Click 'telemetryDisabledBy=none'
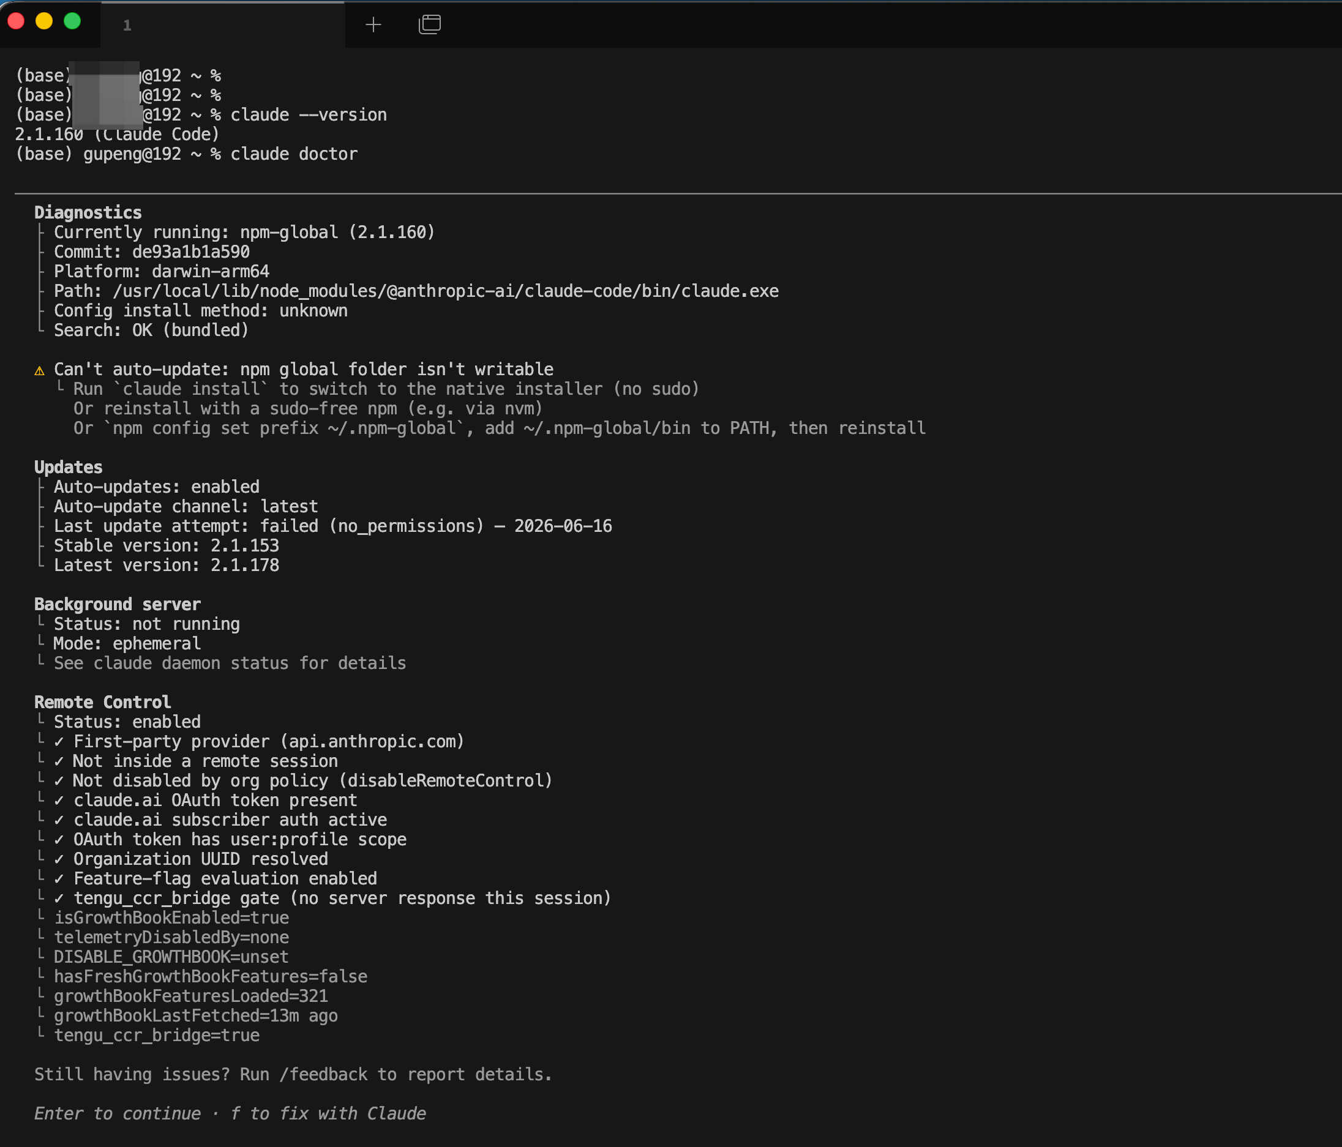Viewport: 1342px width, 1147px height. (x=171, y=938)
